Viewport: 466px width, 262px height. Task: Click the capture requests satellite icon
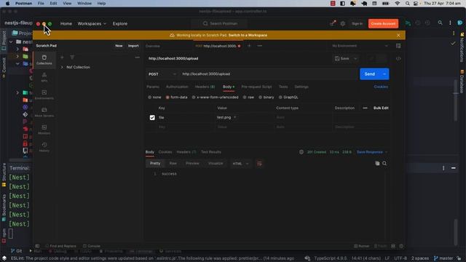[333, 23]
